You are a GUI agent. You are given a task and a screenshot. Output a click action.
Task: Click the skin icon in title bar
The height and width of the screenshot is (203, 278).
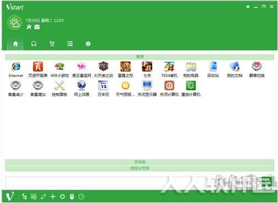coord(248,7)
